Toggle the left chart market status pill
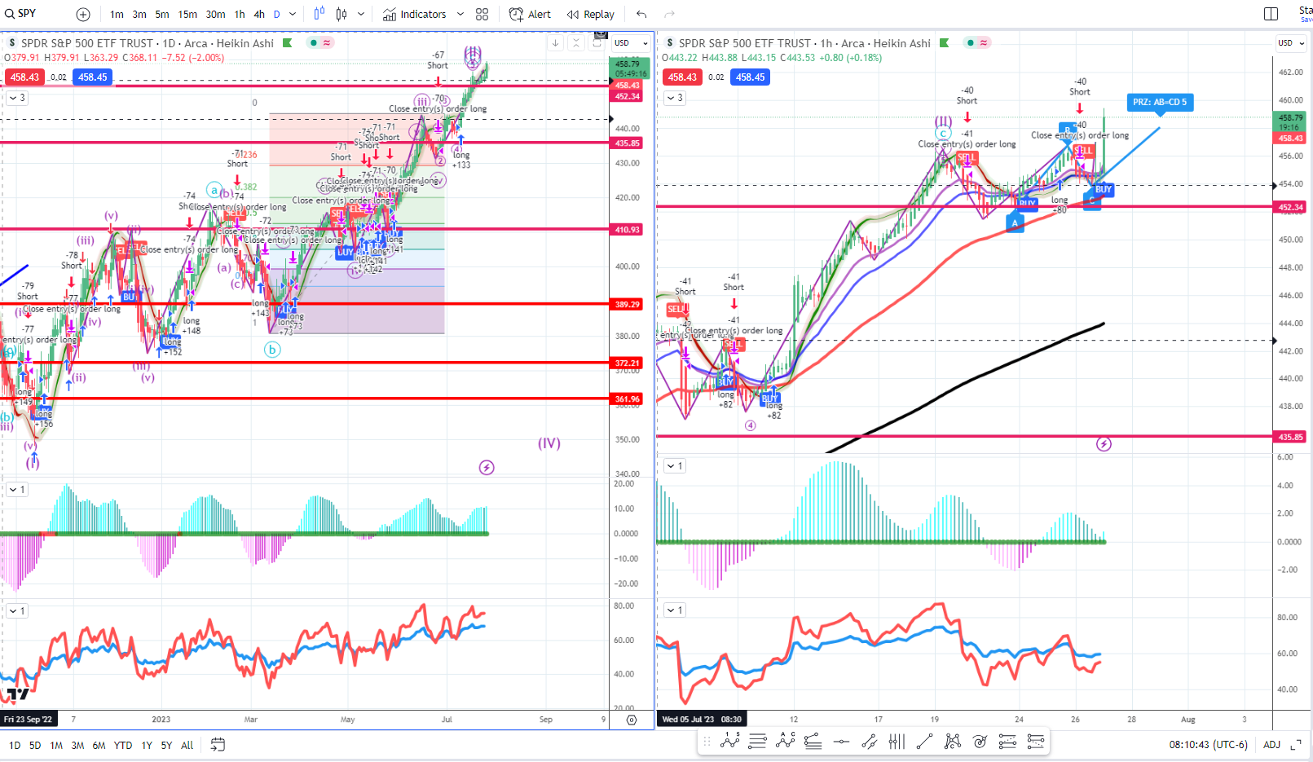1313x762 pixels. [x=320, y=43]
